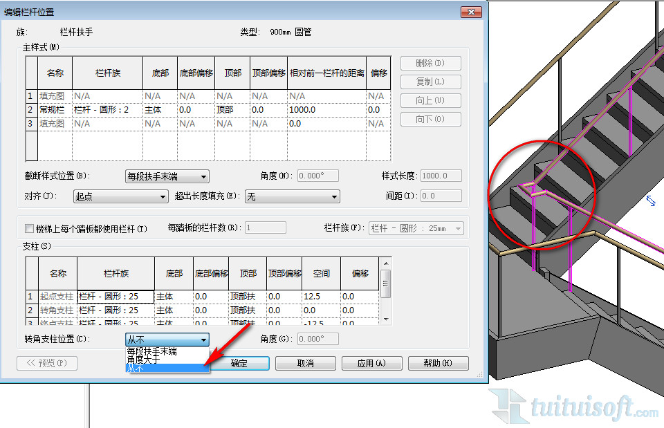Click scroll down arrow of 支柱 table
This screenshot has width=664, height=428.
386,319
